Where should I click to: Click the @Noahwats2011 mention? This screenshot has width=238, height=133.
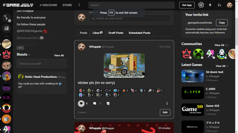28,38
